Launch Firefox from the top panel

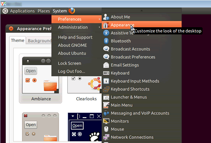point(72,11)
